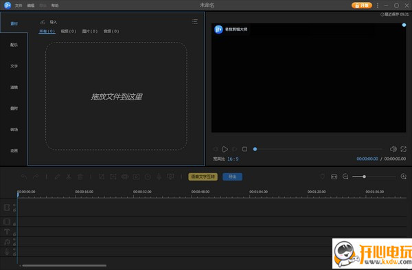
Task: Click the 导入 import icon
Action: [43, 22]
